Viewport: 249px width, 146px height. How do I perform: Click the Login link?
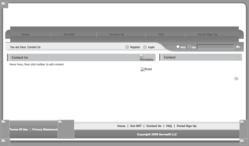tap(151, 47)
